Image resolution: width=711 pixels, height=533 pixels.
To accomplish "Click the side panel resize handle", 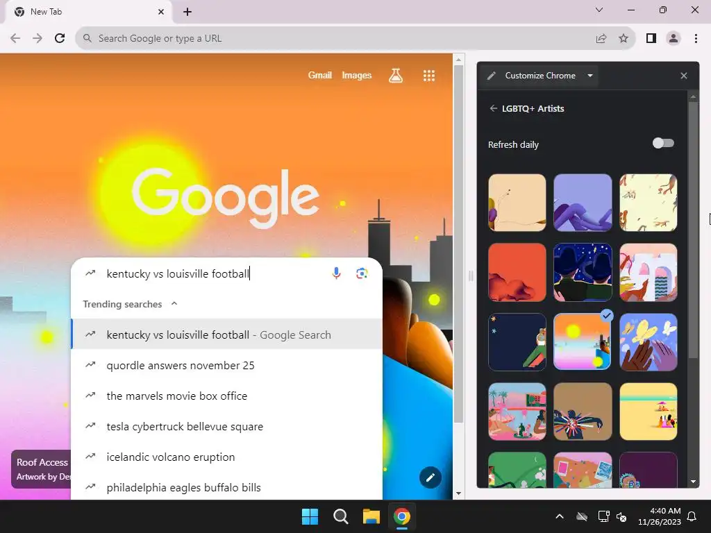I will click(x=470, y=276).
